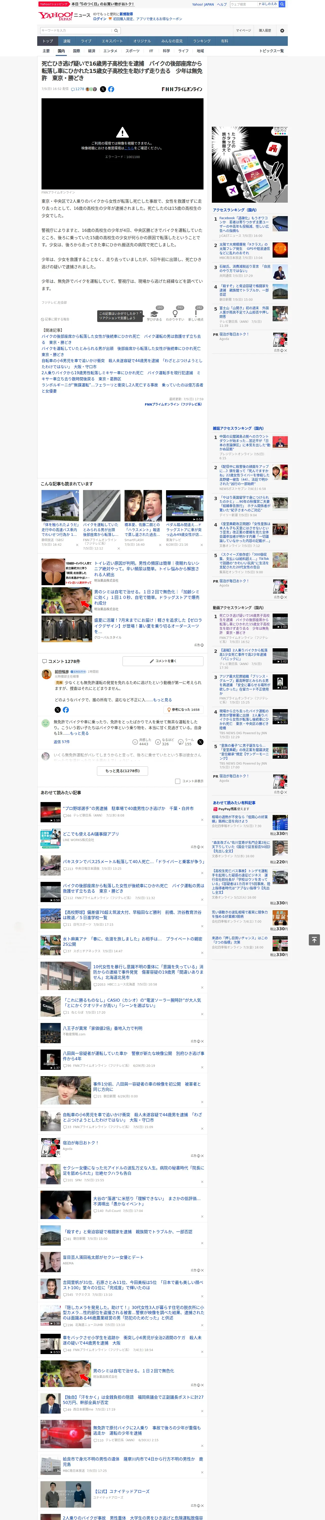Select the スポーツ category
The height and width of the screenshot is (1520, 325).
pos(133,51)
